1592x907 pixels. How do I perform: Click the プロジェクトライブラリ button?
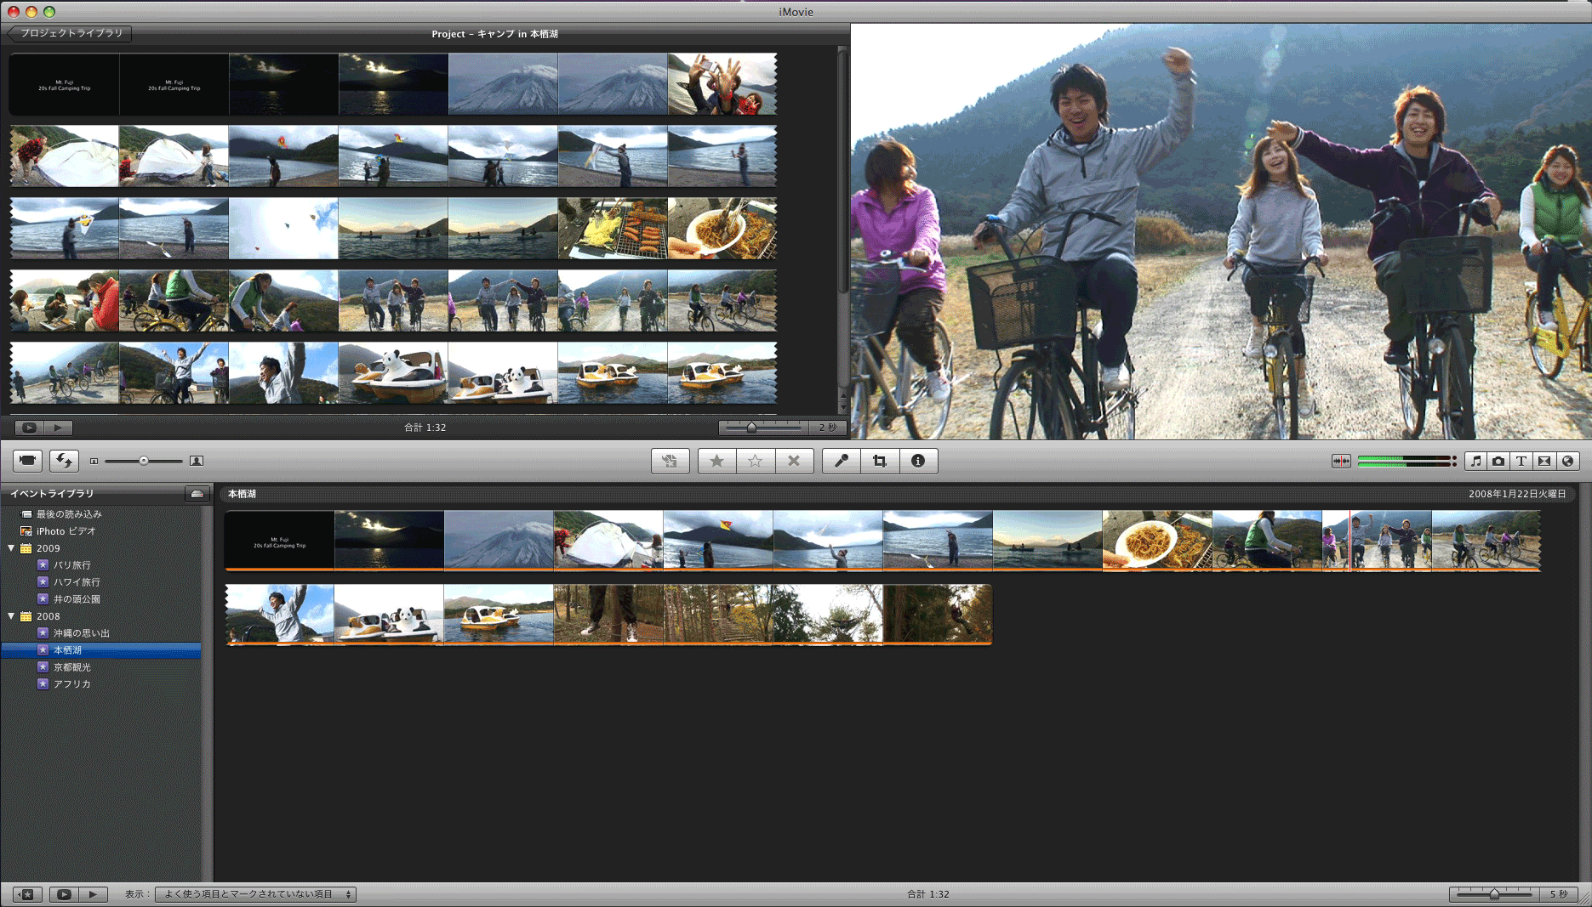coord(70,34)
